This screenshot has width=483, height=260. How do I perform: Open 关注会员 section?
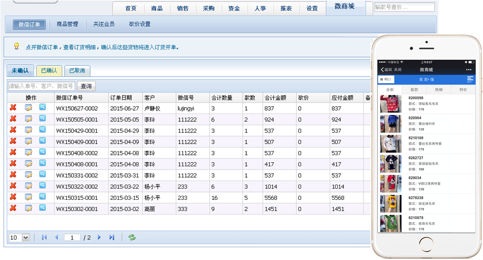point(104,24)
